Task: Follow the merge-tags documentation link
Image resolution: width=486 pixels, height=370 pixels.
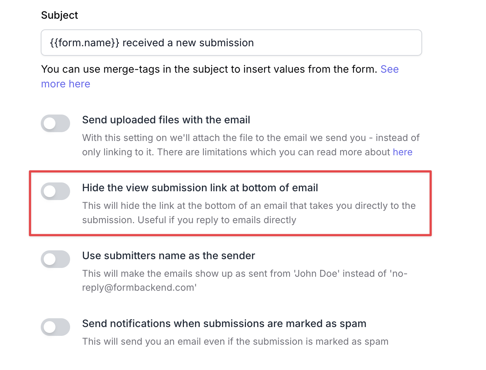Action: click(65, 84)
